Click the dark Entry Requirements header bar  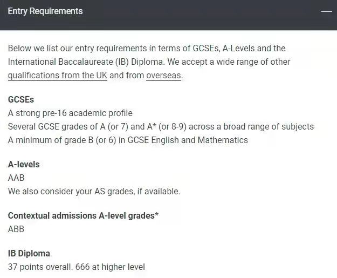[168, 15]
